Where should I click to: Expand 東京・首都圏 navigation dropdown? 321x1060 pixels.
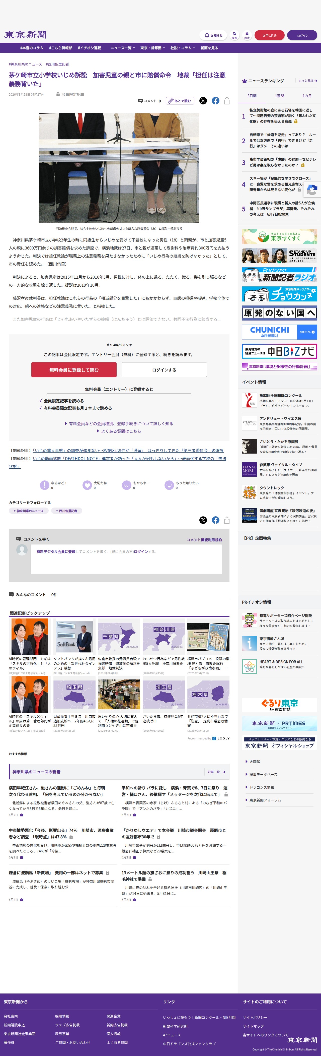pyautogui.click(x=152, y=48)
